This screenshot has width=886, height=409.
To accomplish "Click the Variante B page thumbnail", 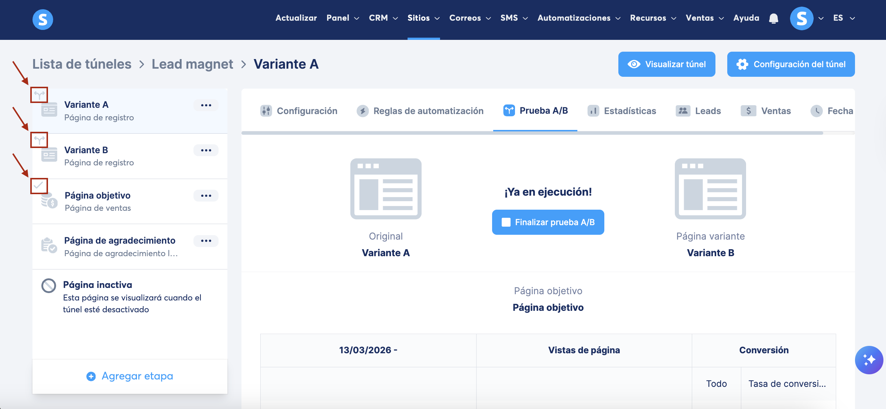I will click(x=710, y=189).
